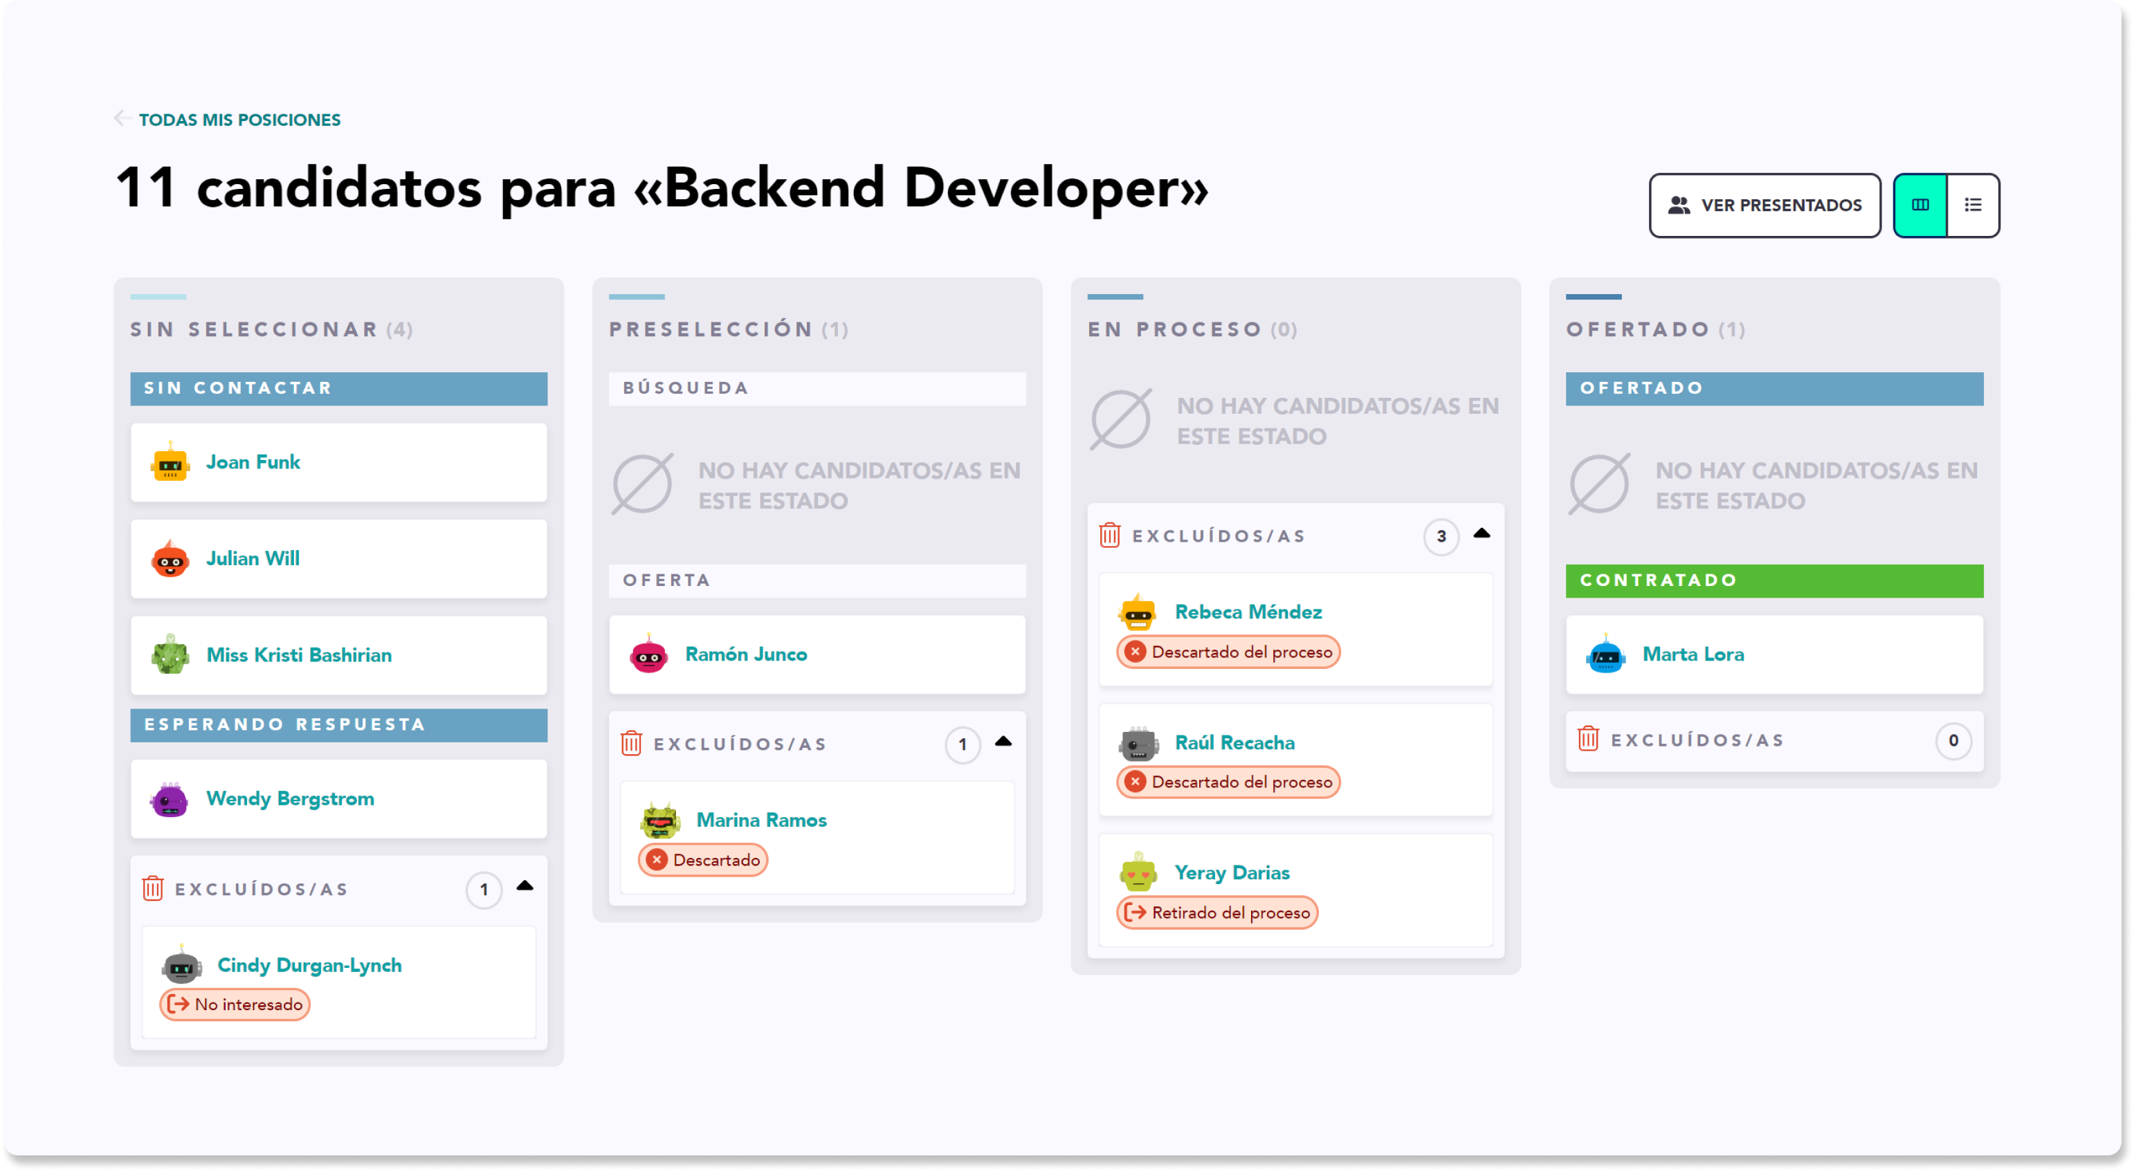Click Joan Funk's yellow robot avatar
This screenshot has width=2134, height=1172.
[170, 462]
